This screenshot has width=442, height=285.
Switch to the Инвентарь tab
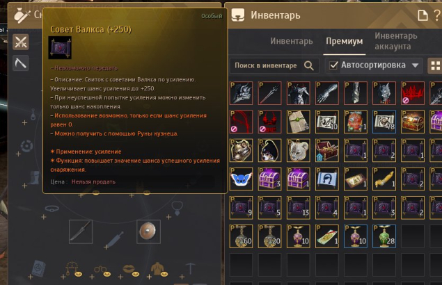[292, 41]
